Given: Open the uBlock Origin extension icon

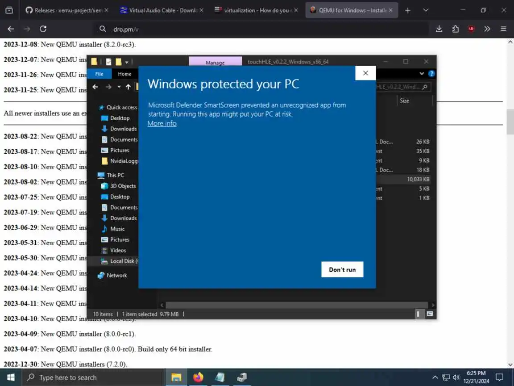Looking at the screenshot, I should pyautogui.click(x=471, y=29).
